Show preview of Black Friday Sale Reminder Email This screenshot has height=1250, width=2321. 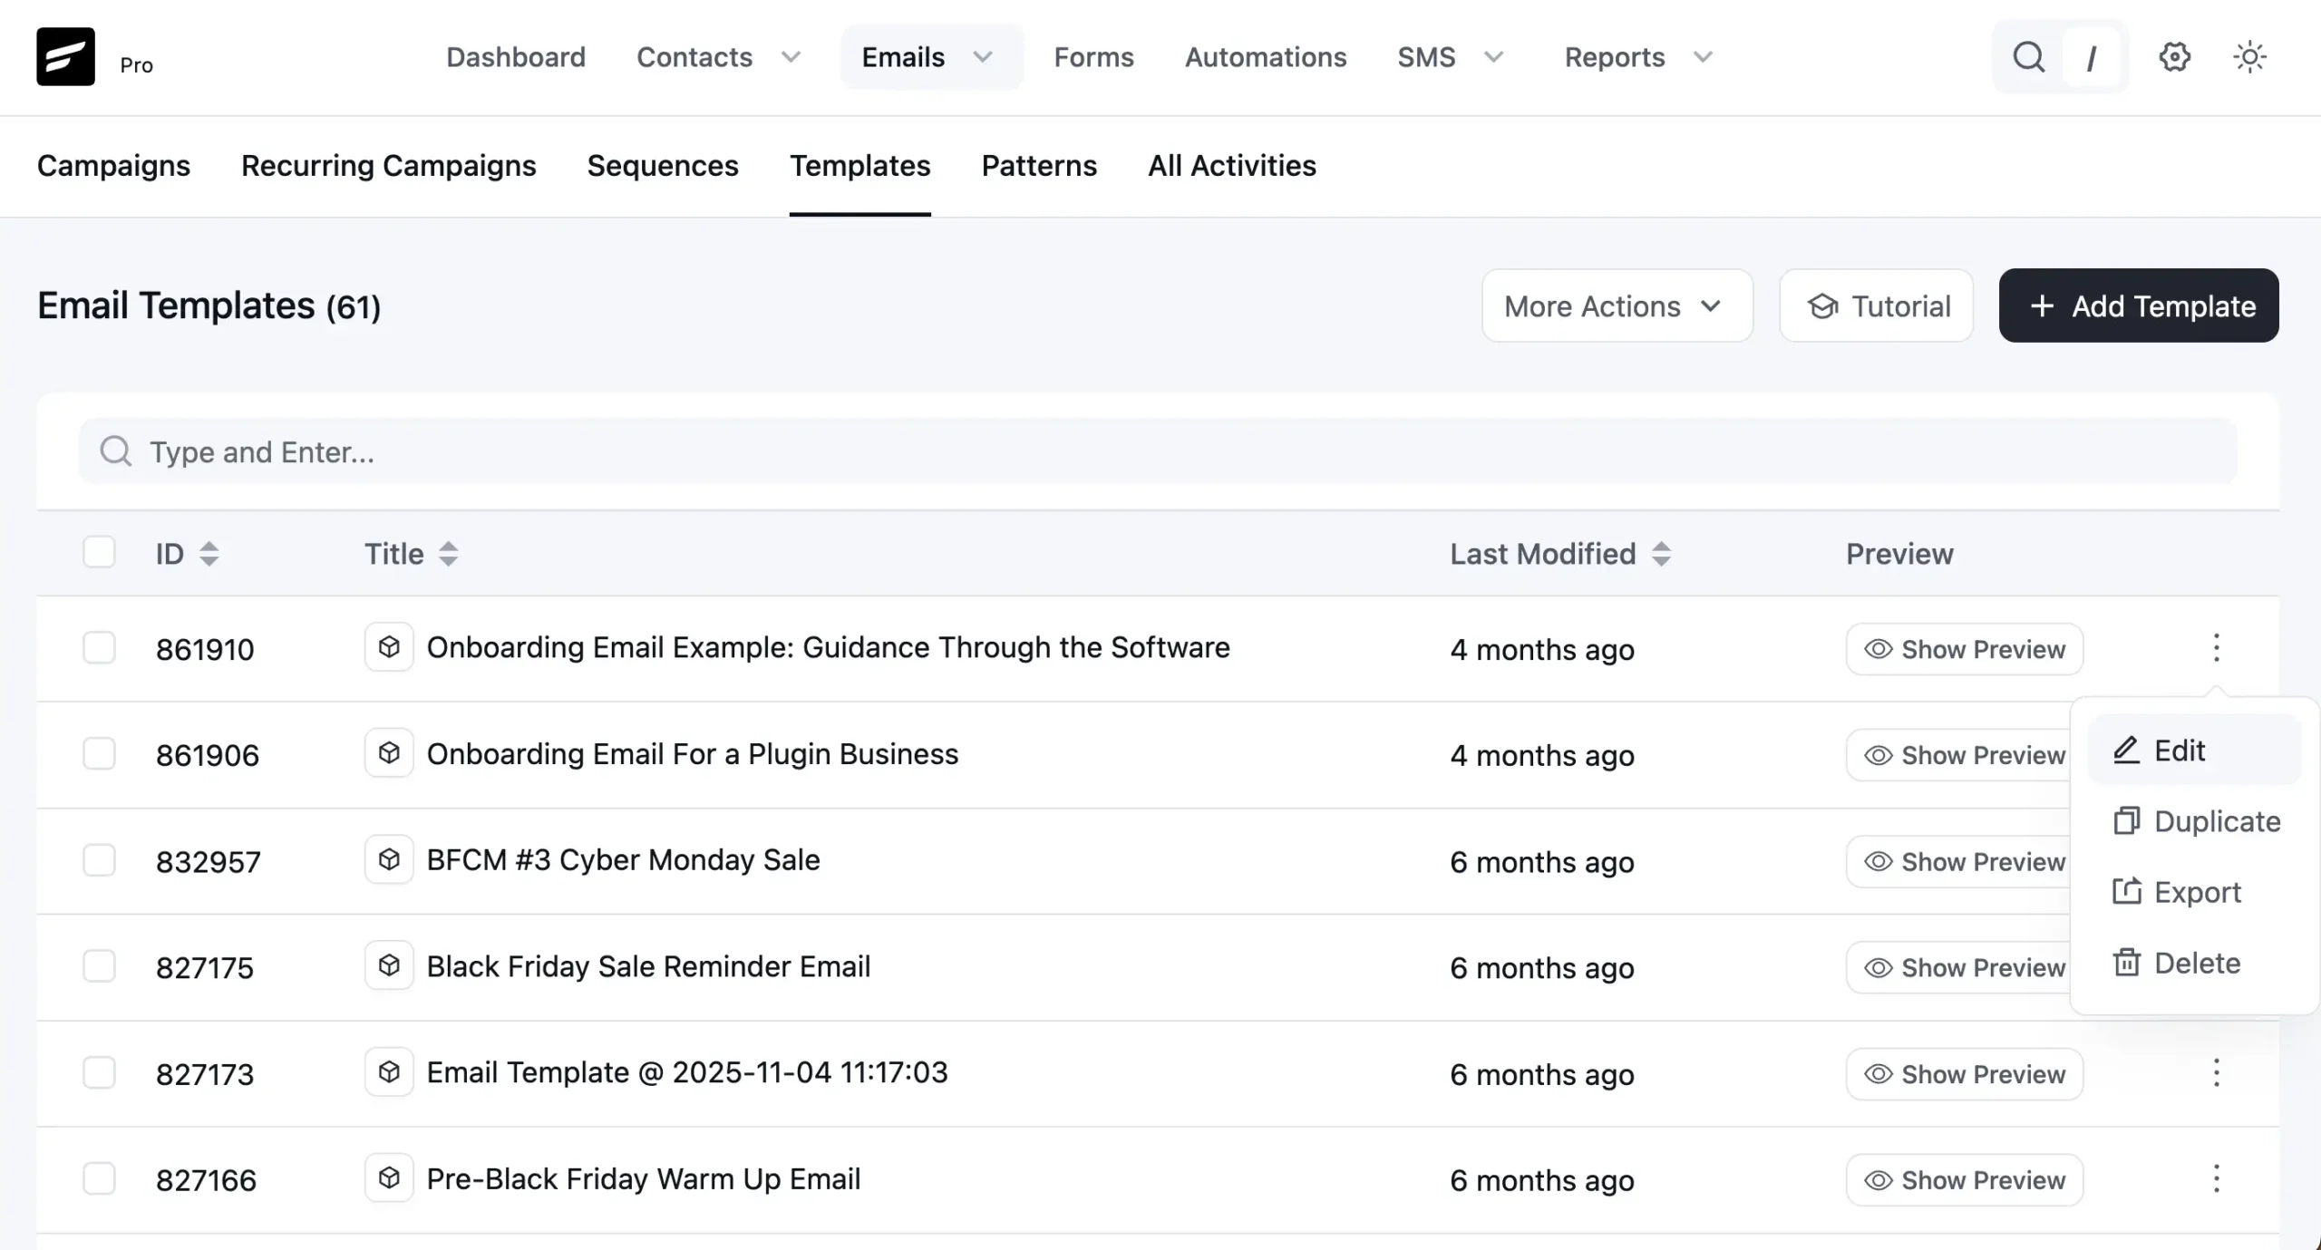(1958, 967)
